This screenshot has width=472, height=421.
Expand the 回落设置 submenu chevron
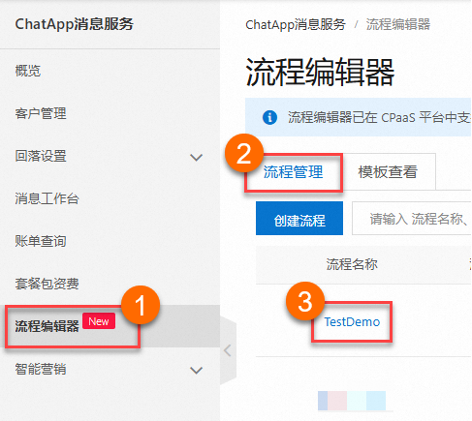point(196,158)
